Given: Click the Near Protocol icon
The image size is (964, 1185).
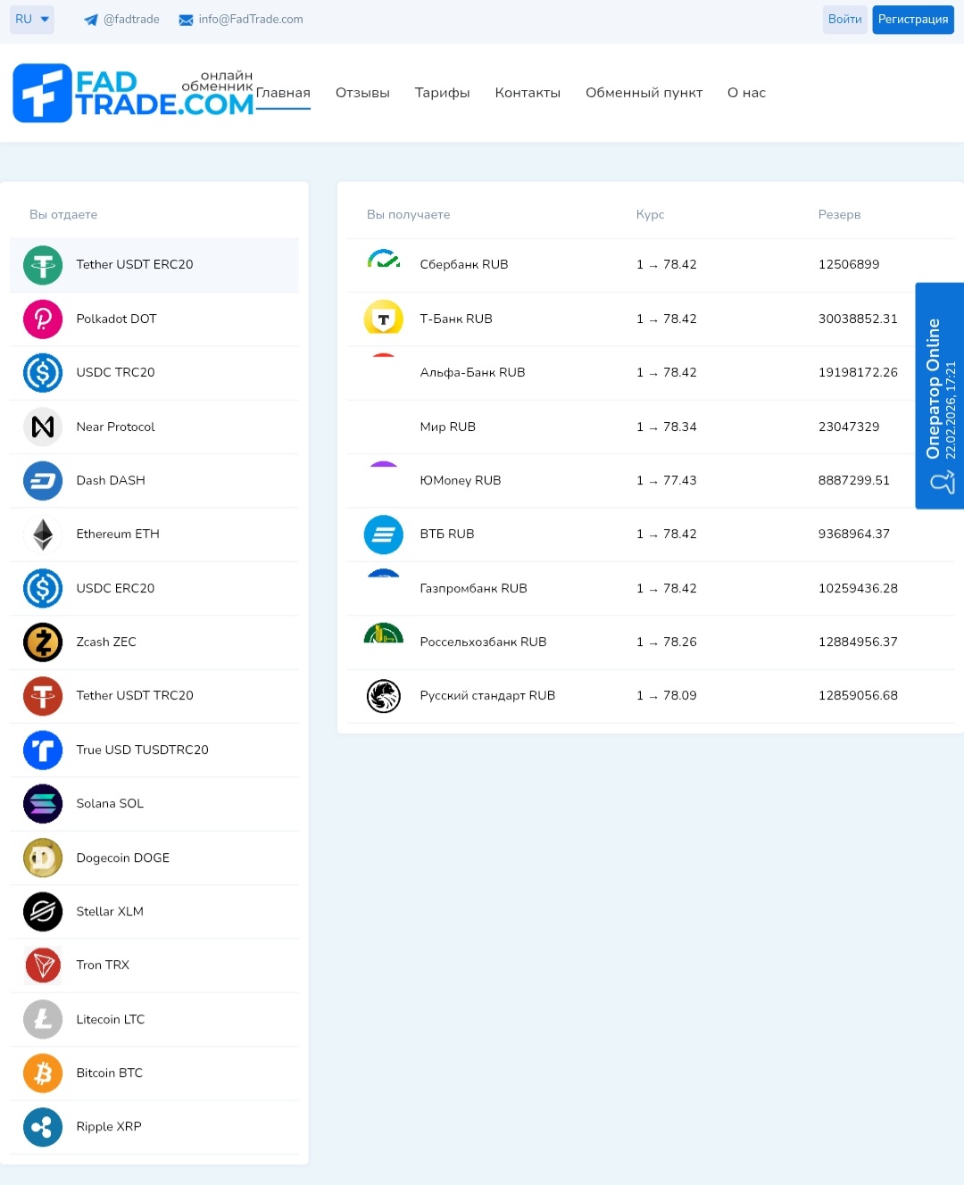Looking at the screenshot, I should [43, 427].
